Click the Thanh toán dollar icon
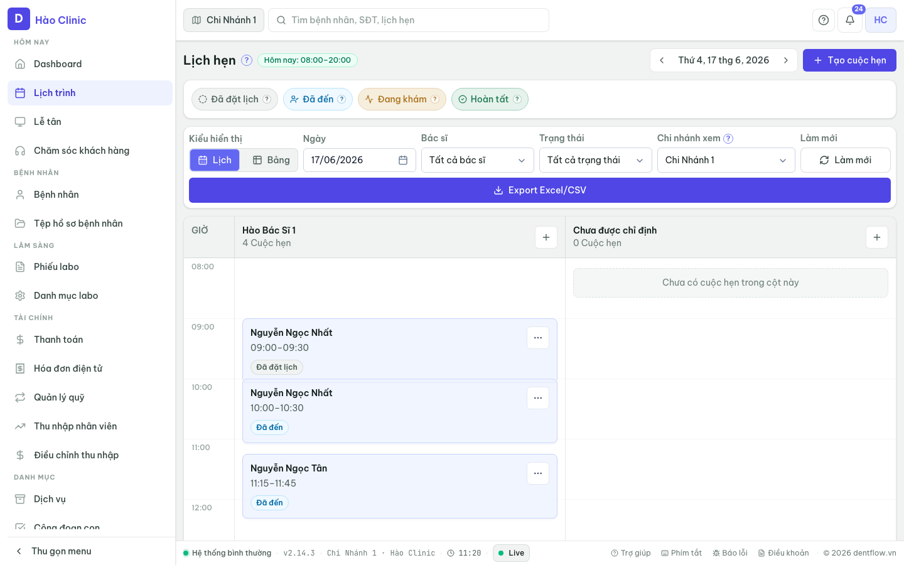The image size is (904, 565). coord(20,340)
